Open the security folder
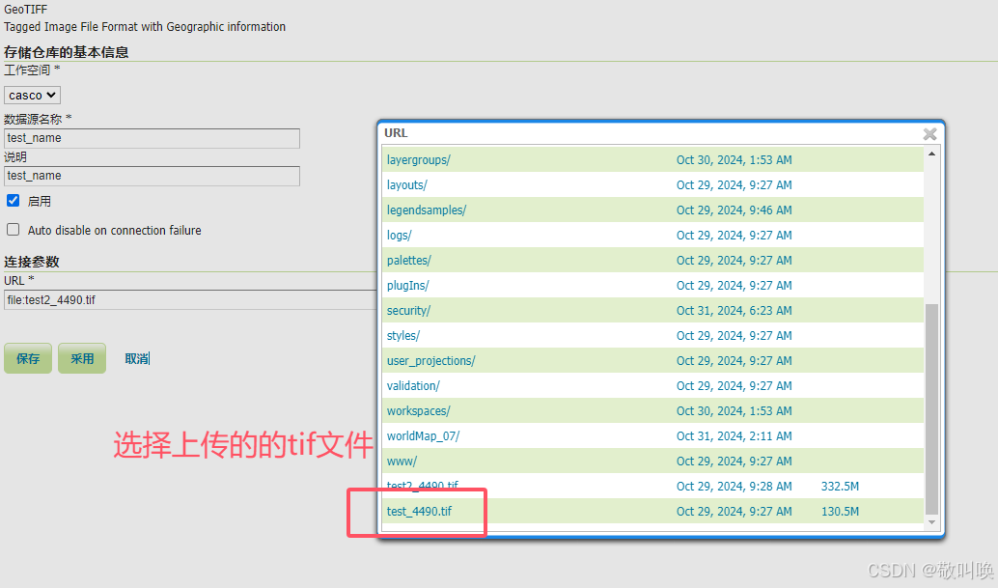The height and width of the screenshot is (588, 998). pos(405,310)
